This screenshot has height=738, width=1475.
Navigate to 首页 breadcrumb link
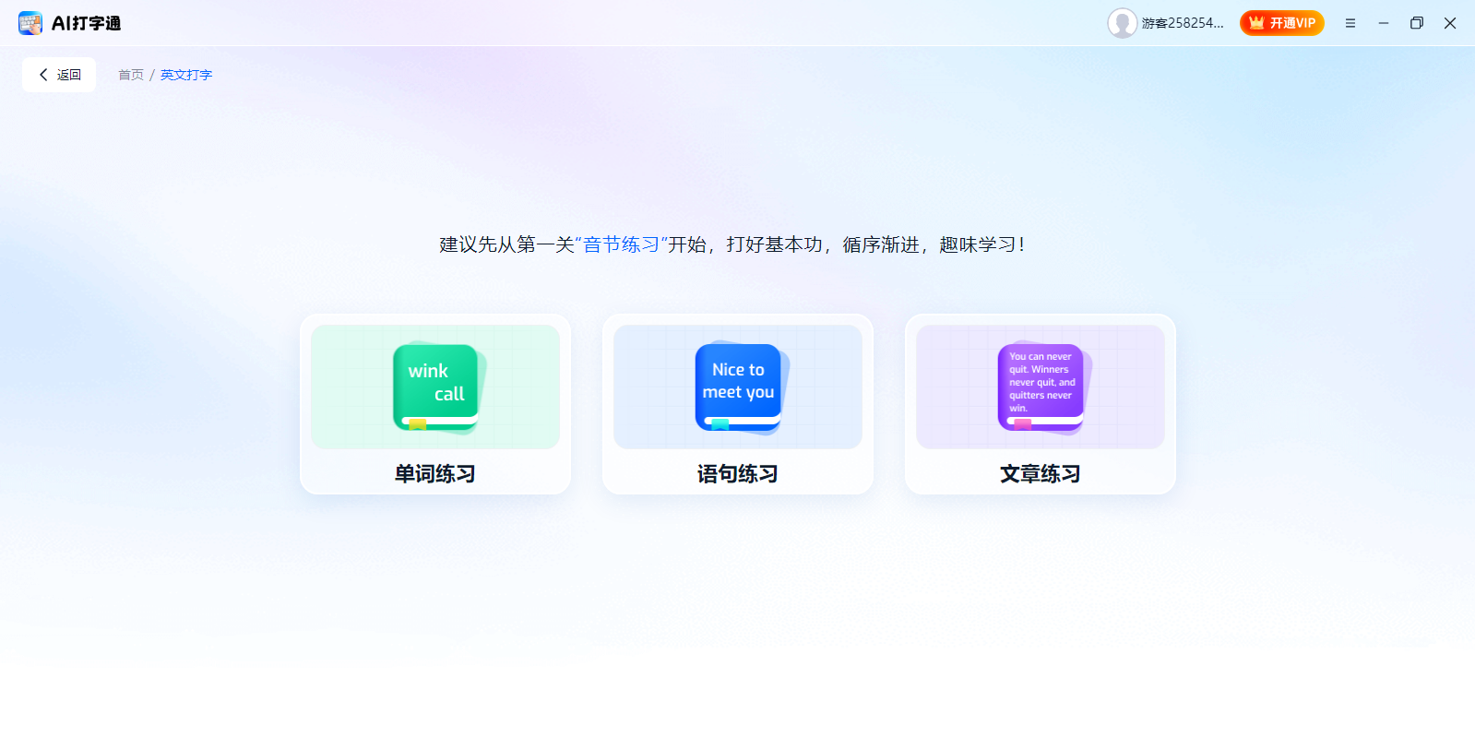coord(131,75)
